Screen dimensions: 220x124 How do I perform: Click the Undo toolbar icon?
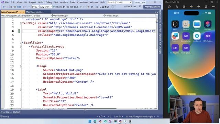point(24,7)
